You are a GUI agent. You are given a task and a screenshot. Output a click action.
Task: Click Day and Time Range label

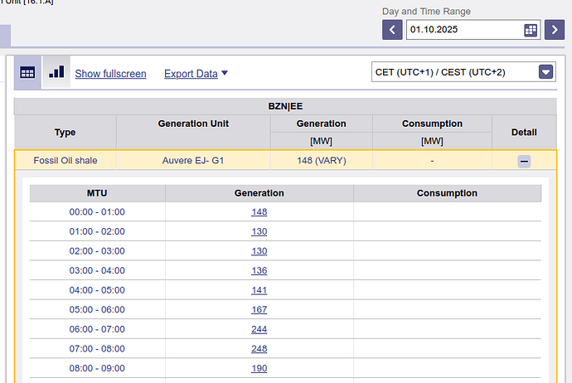coord(426,12)
